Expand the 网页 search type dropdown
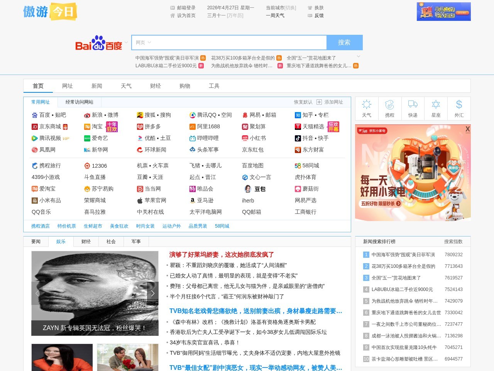The image size is (494, 371). click(143, 43)
